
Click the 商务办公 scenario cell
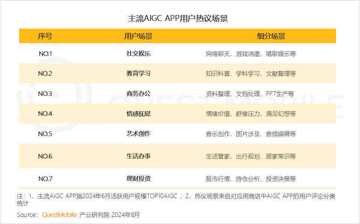pos(138,94)
